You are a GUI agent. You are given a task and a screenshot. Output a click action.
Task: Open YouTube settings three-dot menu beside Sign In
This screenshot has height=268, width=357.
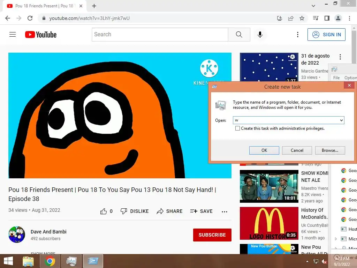tap(298, 35)
